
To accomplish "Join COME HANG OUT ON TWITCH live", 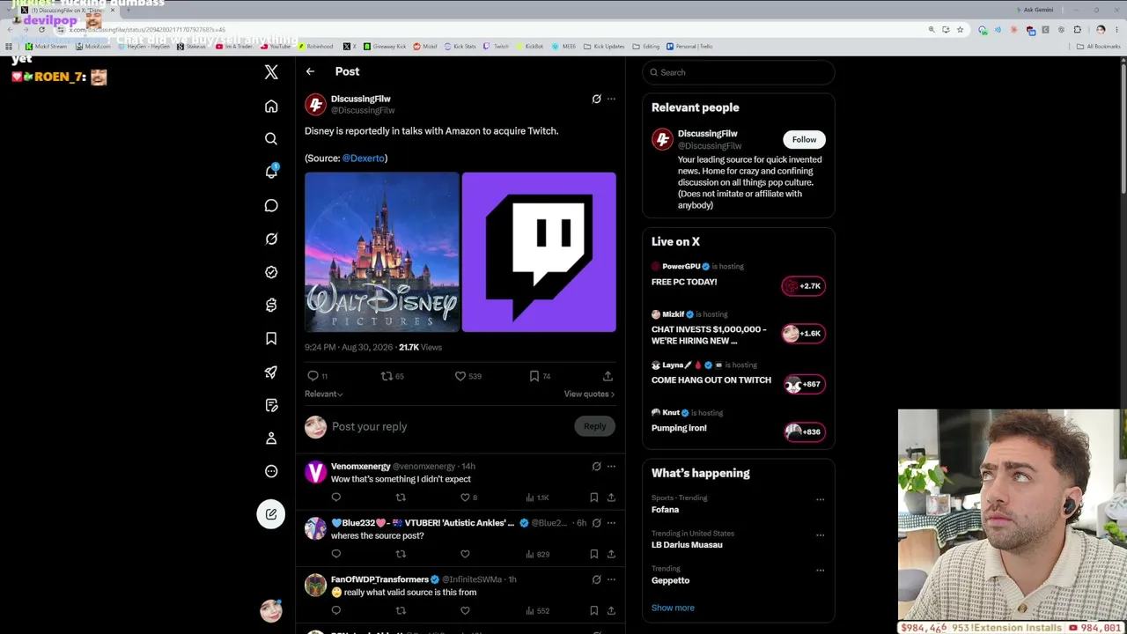I will coord(803,384).
